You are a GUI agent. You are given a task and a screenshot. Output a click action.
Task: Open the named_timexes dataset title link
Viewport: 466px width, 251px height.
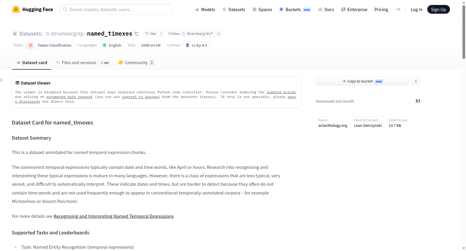click(110, 34)
